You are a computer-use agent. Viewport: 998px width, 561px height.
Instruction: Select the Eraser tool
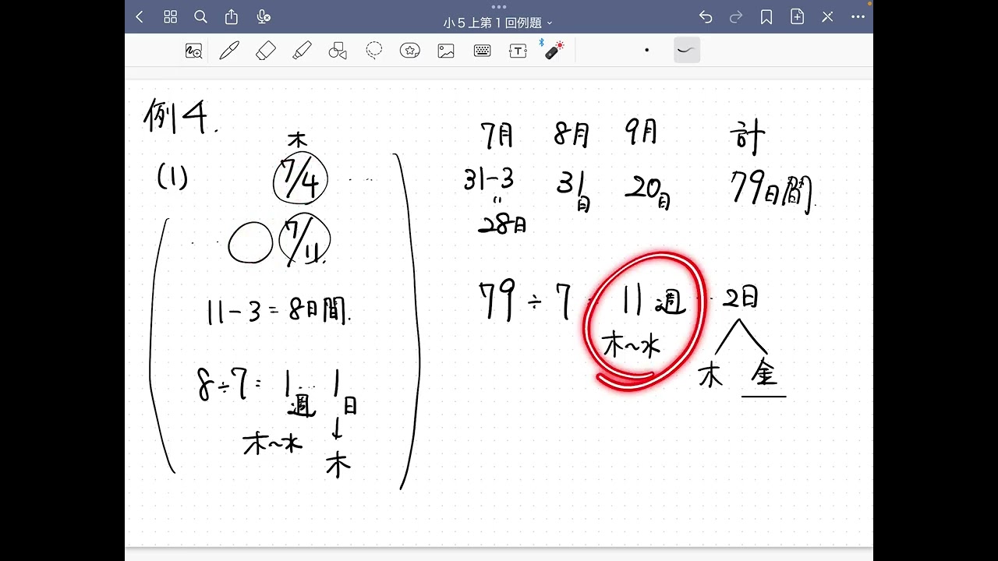pos(266,51)
